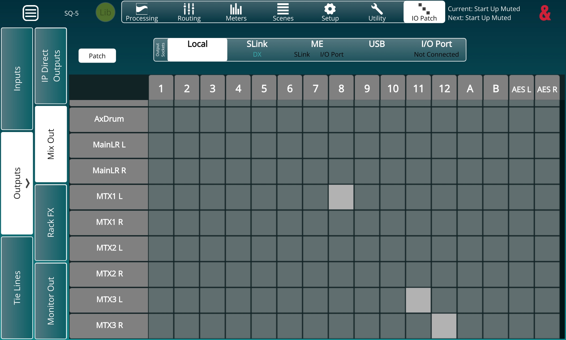Open the hamburger main menu

click(x=30, y=13)
